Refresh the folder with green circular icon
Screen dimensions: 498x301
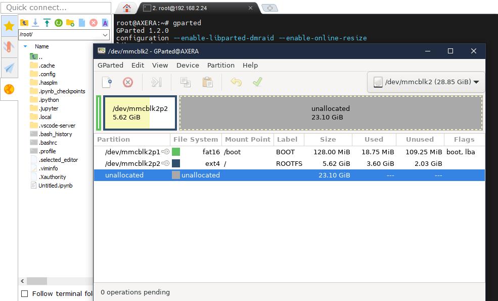click(59, 23)
